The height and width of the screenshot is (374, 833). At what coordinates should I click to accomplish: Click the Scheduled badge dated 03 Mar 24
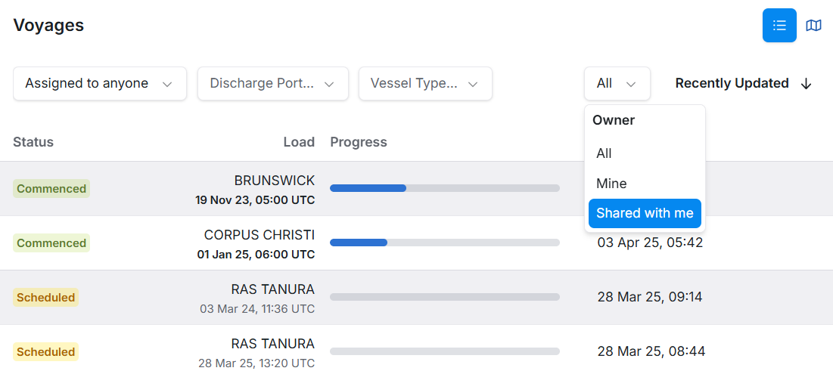click(x=46, y=298)
